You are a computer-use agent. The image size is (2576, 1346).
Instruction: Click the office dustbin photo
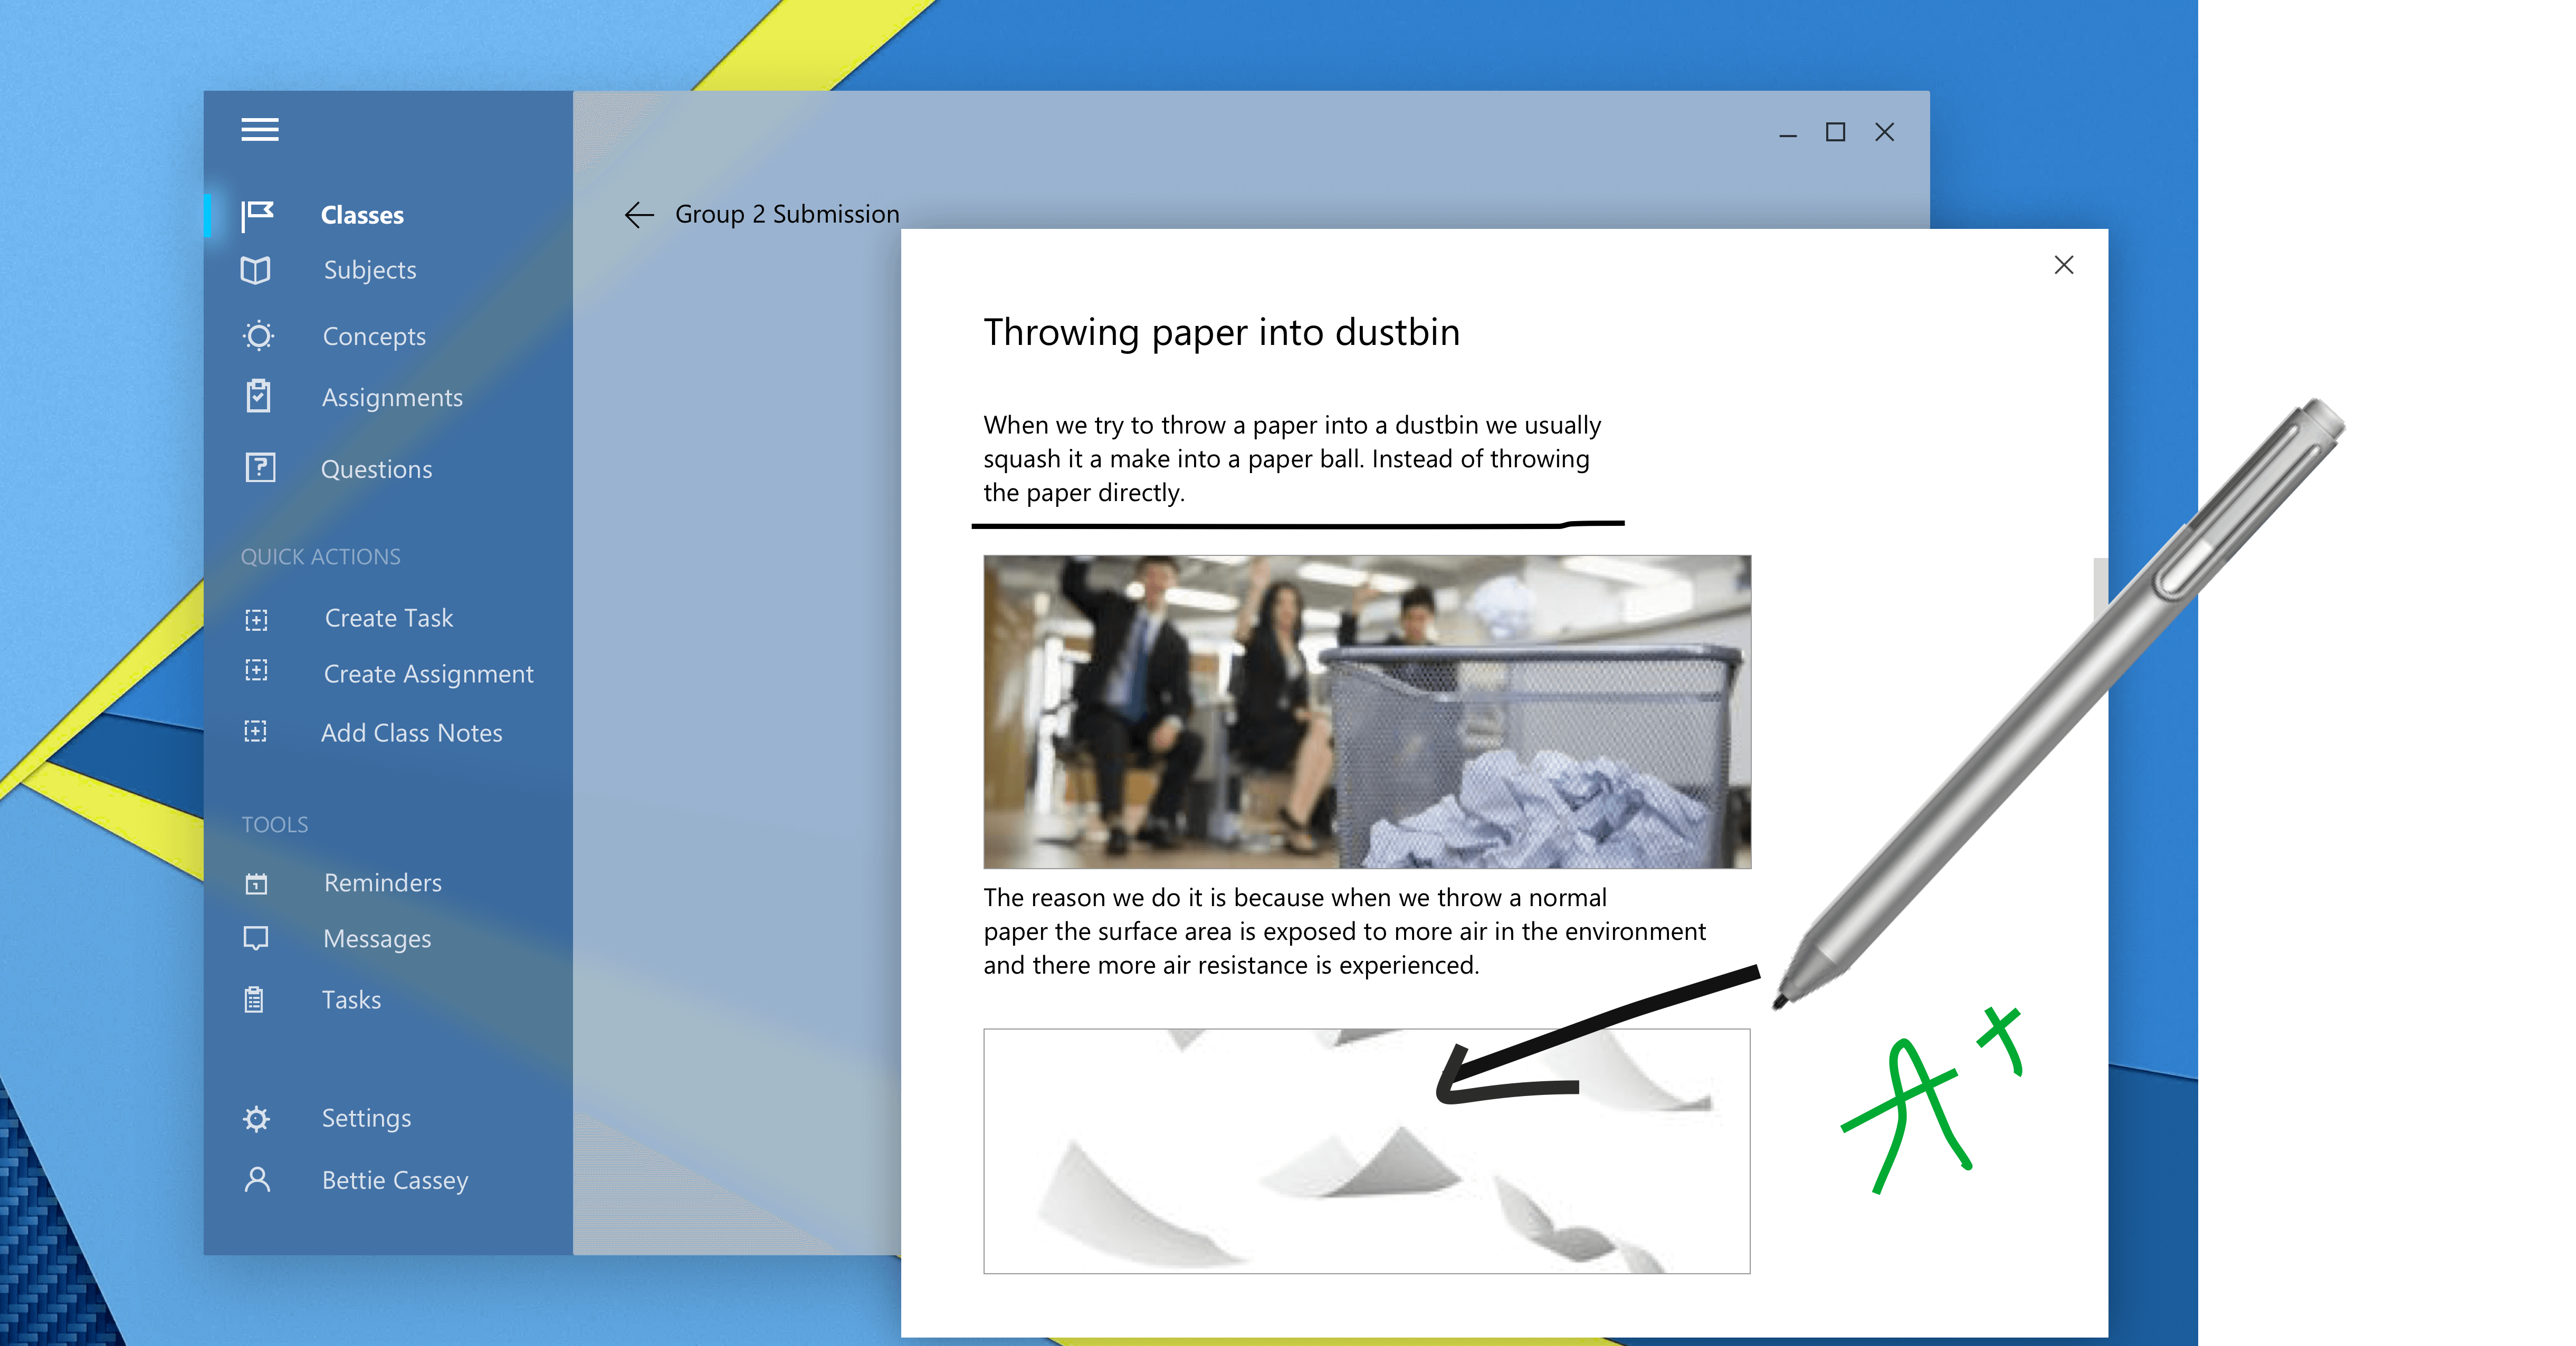coord(1366,712)
